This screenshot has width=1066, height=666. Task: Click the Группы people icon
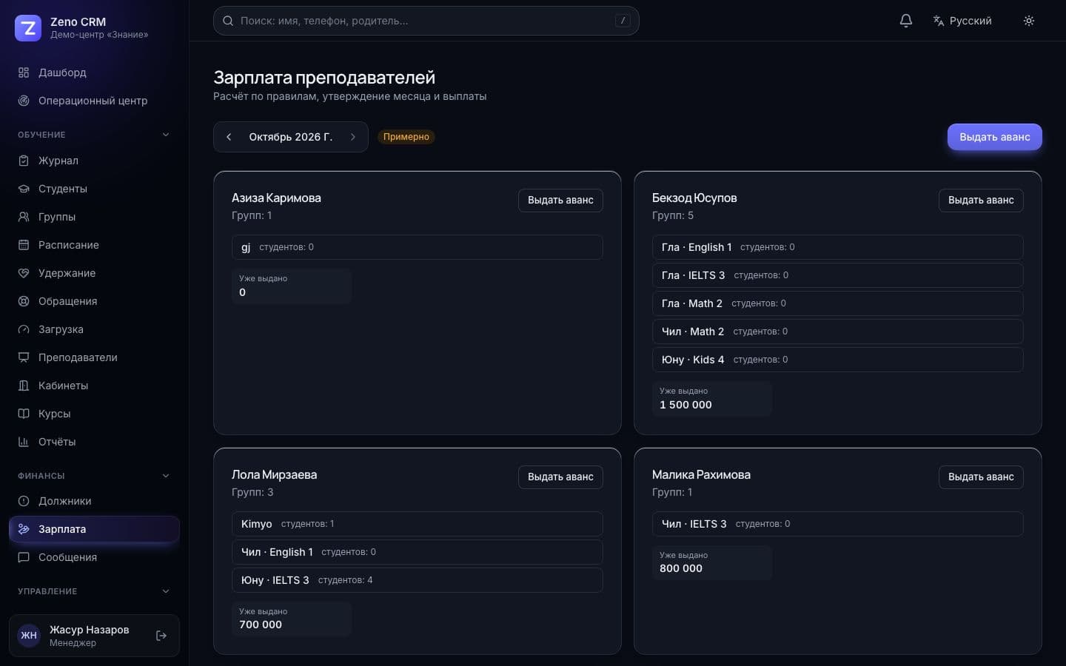point(24,217)
